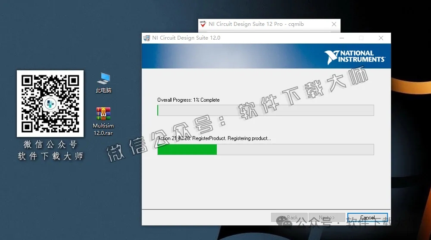Minimize the NI Circuit Design Suite 12.0 installer
This screenshot has height=240, width=431.
(x=341, y=38)
